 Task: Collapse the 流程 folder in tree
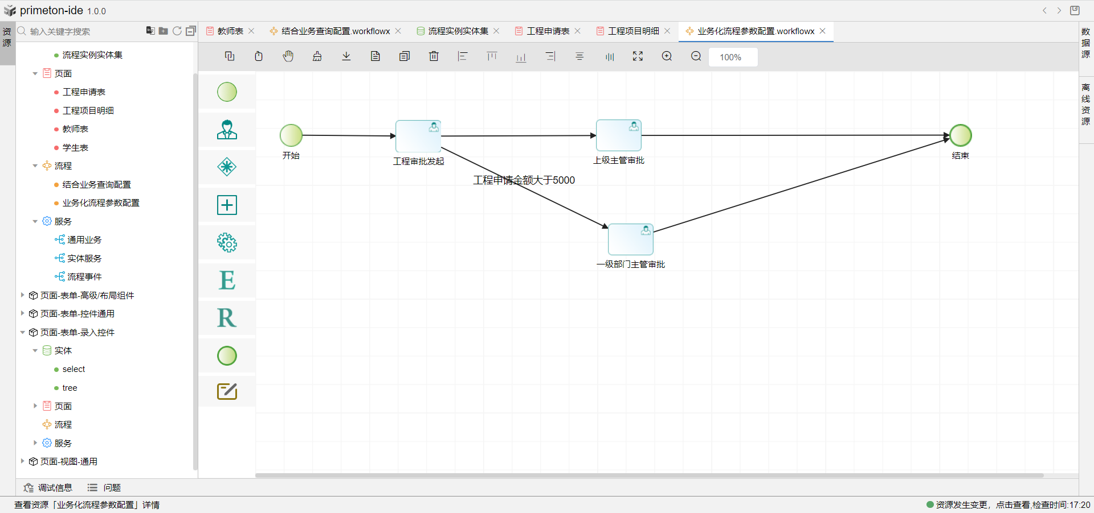click(35, 166)
